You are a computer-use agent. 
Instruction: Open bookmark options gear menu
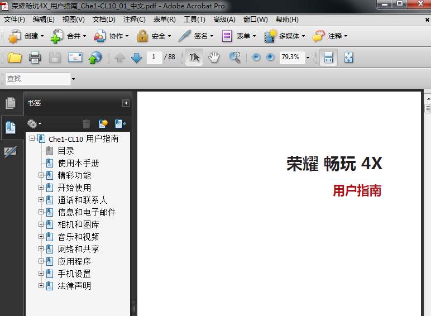click(x=34, y=124)
